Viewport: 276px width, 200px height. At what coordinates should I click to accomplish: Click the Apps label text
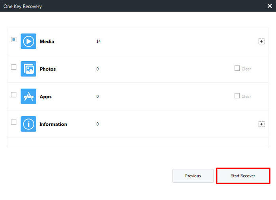click(x=46, y=97)
